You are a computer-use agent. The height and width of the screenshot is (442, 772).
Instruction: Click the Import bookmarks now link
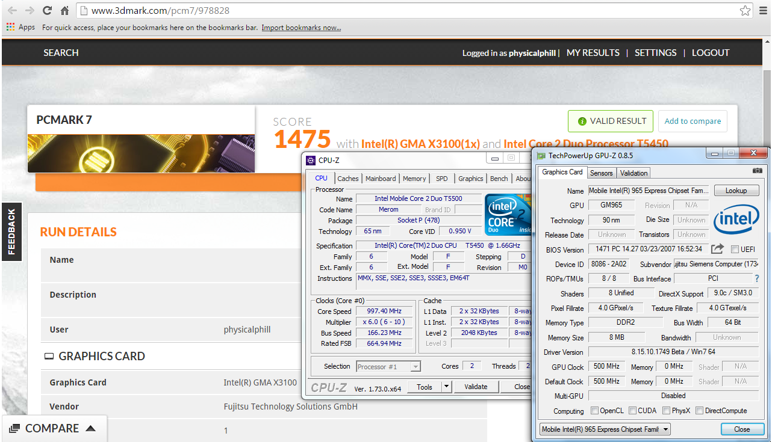point(301,28)
